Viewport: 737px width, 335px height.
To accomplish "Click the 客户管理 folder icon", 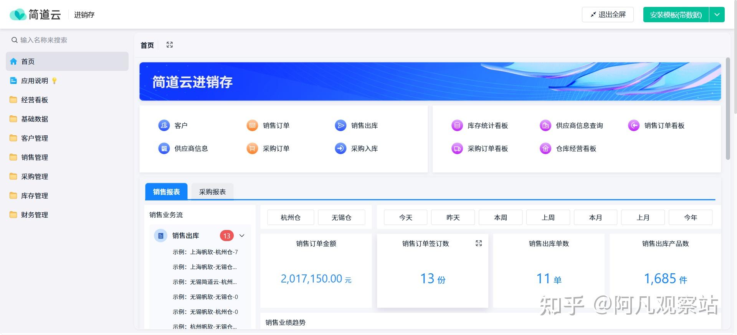I will 13,138.
